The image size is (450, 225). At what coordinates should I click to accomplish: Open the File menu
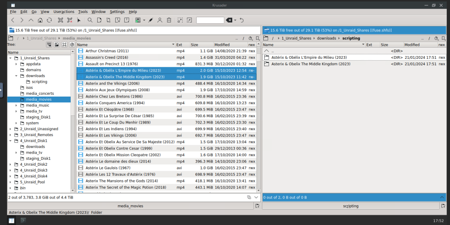click(x=13, y=12)
